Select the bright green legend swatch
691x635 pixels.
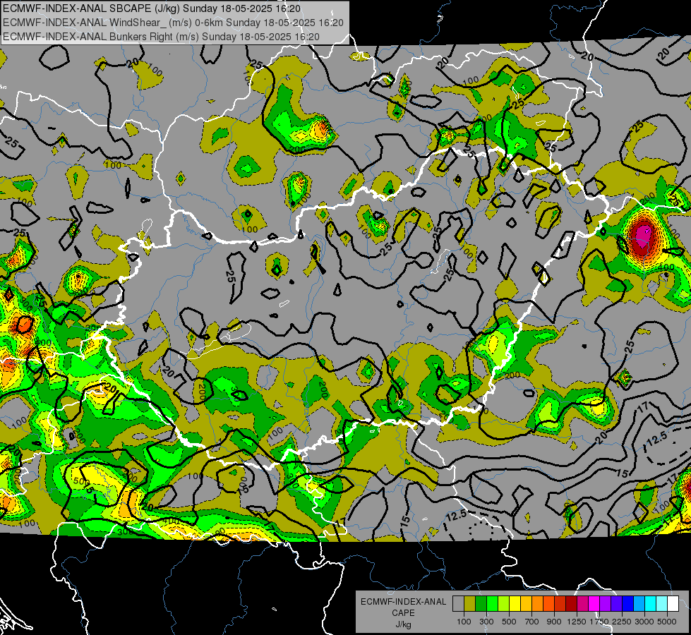tap(492, 603)
